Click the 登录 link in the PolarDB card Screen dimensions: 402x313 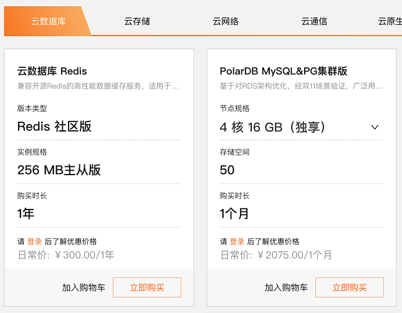pyautogui.click(x=237, y=241)
